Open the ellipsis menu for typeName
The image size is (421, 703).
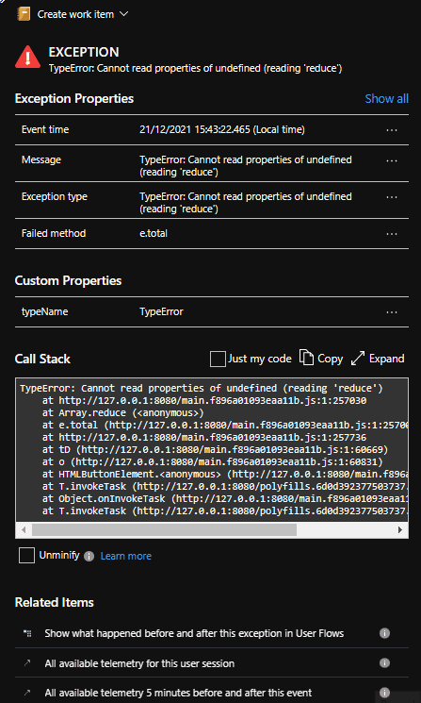392,312
